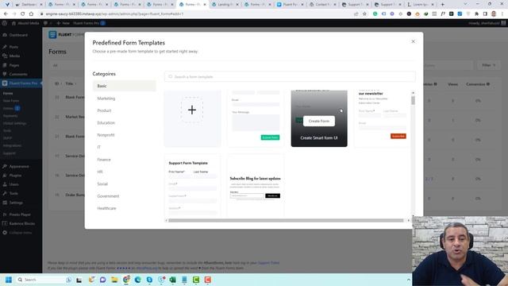This screenshot has height=286, width=508.
Task: Open a new browser tab with plus
Action: tap(443, 5)
